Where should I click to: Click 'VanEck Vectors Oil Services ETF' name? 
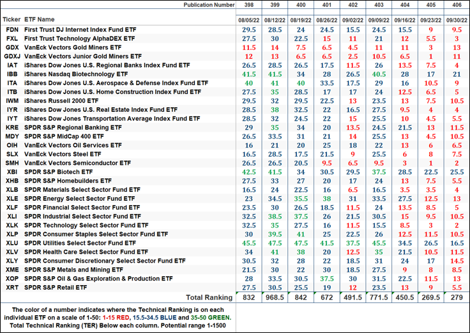[73, 145]
